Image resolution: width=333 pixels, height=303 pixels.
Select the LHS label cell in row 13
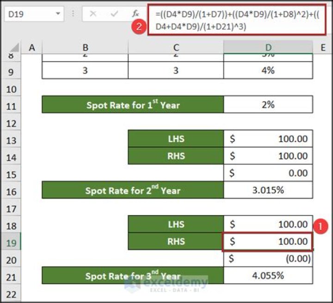pos(176,139)
